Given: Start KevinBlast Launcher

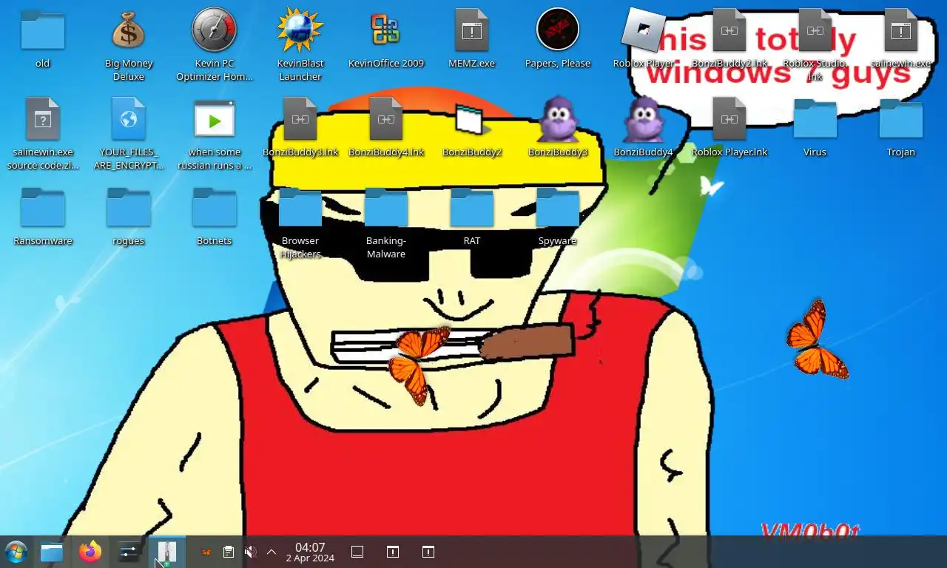Looking at the screenshot, I should (x=300, y=30).
